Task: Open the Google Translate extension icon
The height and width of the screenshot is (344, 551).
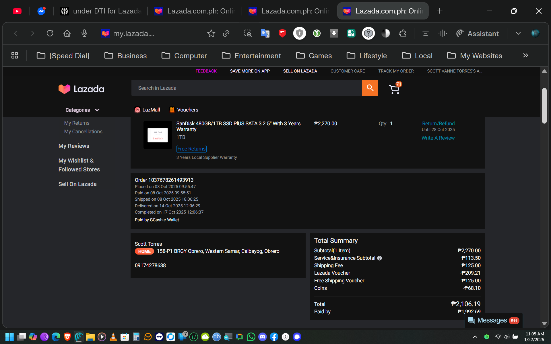Action: [265, 34]
